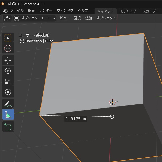Viewport: 162px width, 162px height.
Task: Open the editor type dropdown
Action: point(7,18)
